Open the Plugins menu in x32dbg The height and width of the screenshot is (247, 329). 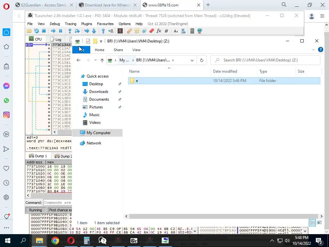pyautogui.click(x=87, y=24)
